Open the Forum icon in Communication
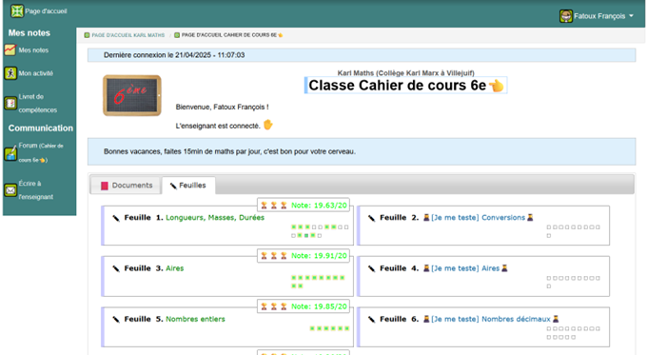Image resolution: width=647 pixels, height=355 pixels. (10, 153)
